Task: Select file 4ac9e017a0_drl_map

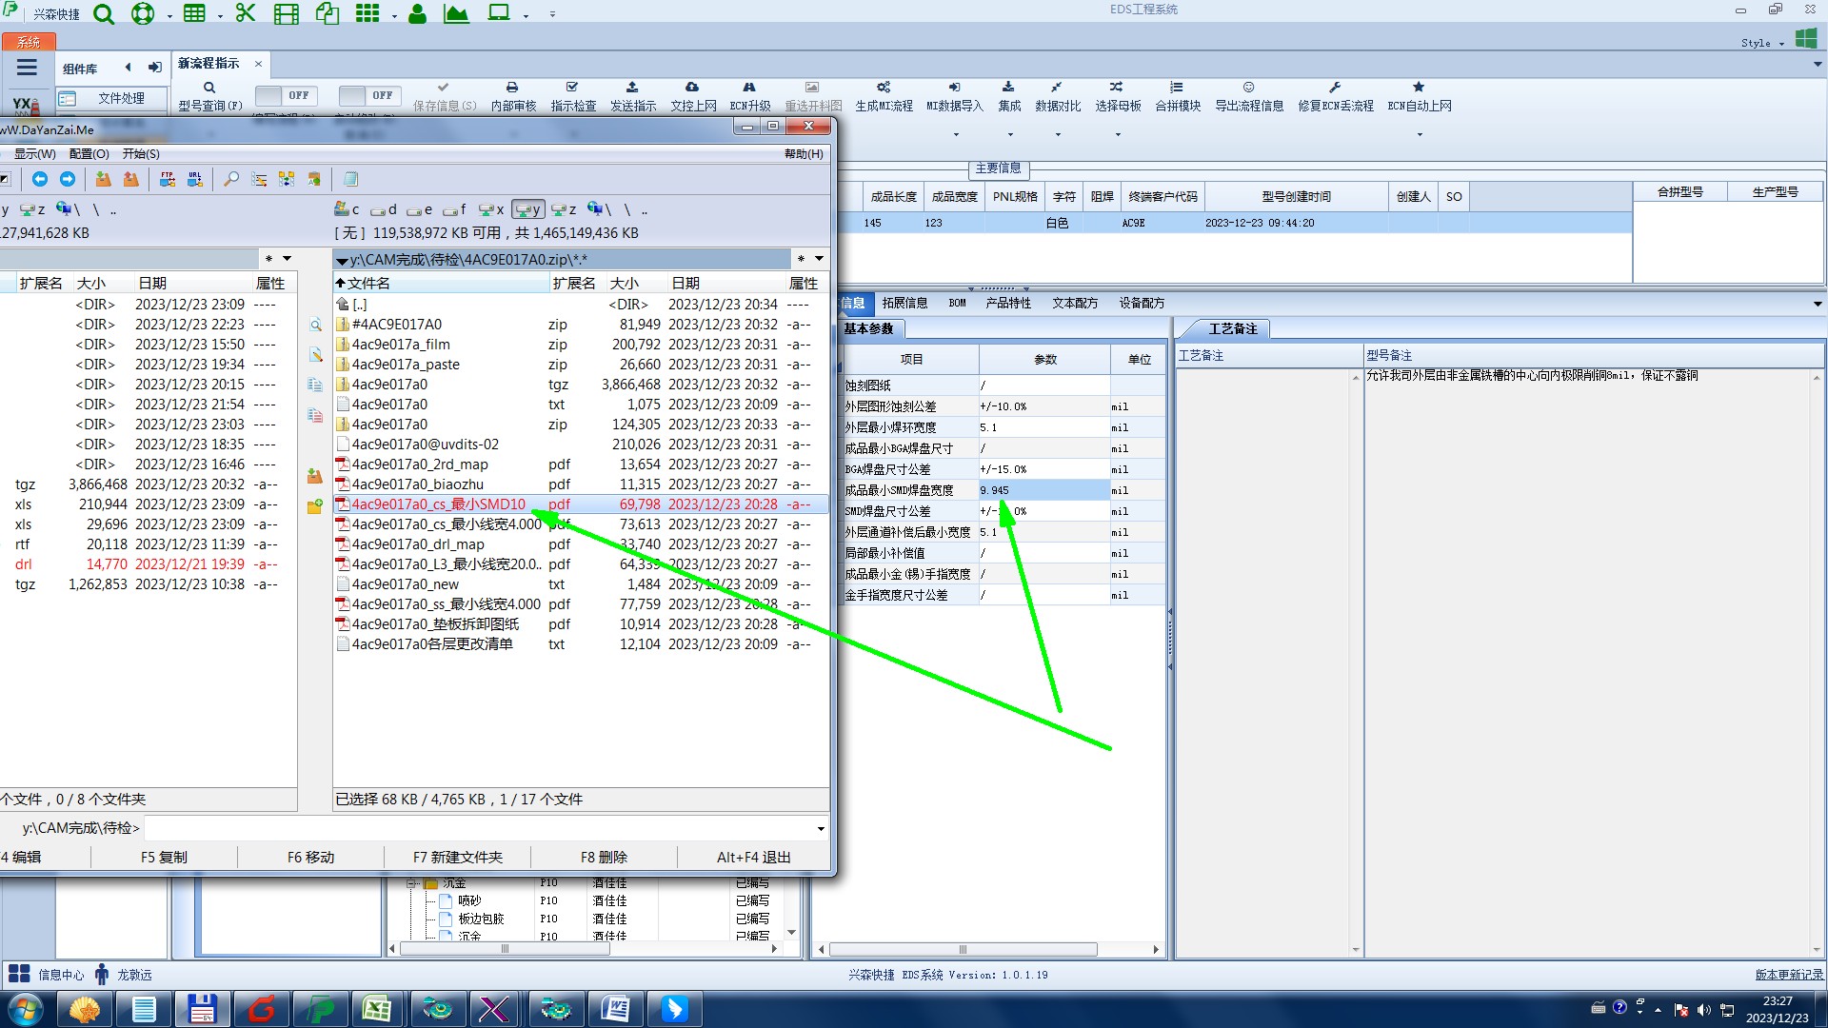Action: [x=418, y=544]
